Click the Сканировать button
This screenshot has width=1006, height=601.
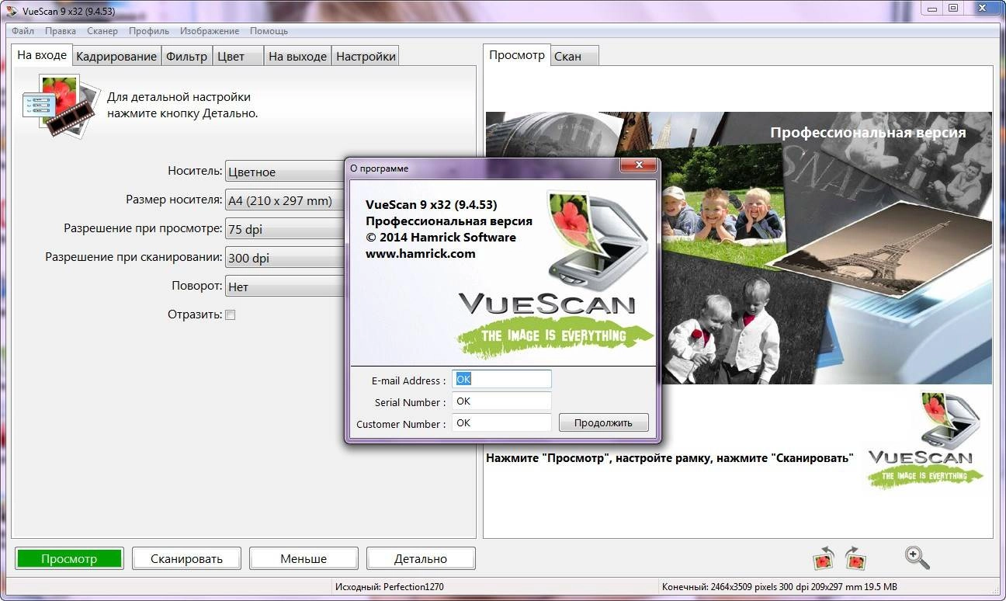pyautogui.click(x=186, y=558)
